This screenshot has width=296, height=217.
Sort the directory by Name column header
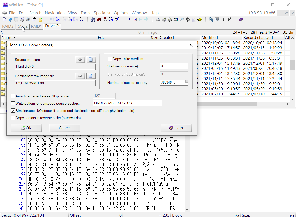coord(49,38)
